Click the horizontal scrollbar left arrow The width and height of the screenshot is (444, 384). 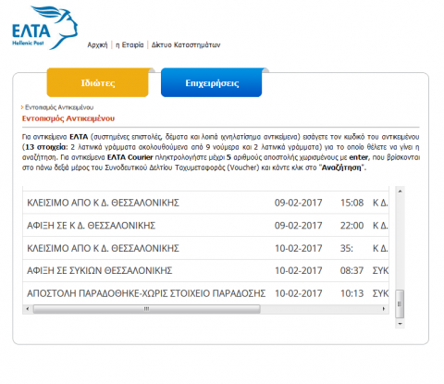[x=28, y=309]
